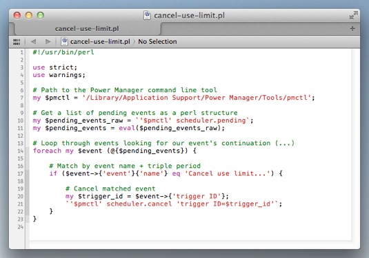The width and height of the screenshot is (369, 258).
Task: Click the Cancel matched event comment
Action: (110, 189)
